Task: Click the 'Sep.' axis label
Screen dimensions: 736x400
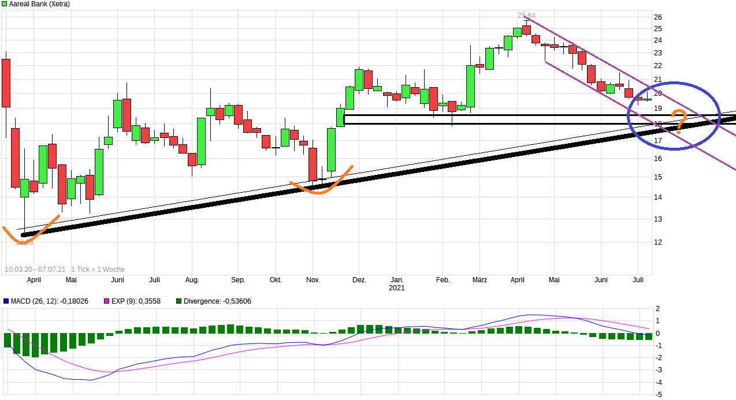Action: 238,280
